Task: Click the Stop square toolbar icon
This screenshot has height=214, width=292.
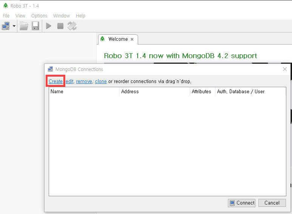Action: click(60, 26)
